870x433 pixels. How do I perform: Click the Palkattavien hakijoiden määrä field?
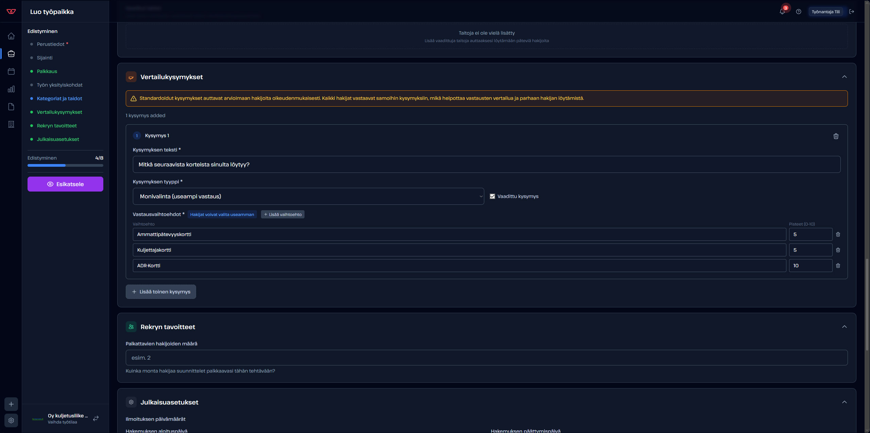[487, 358]
